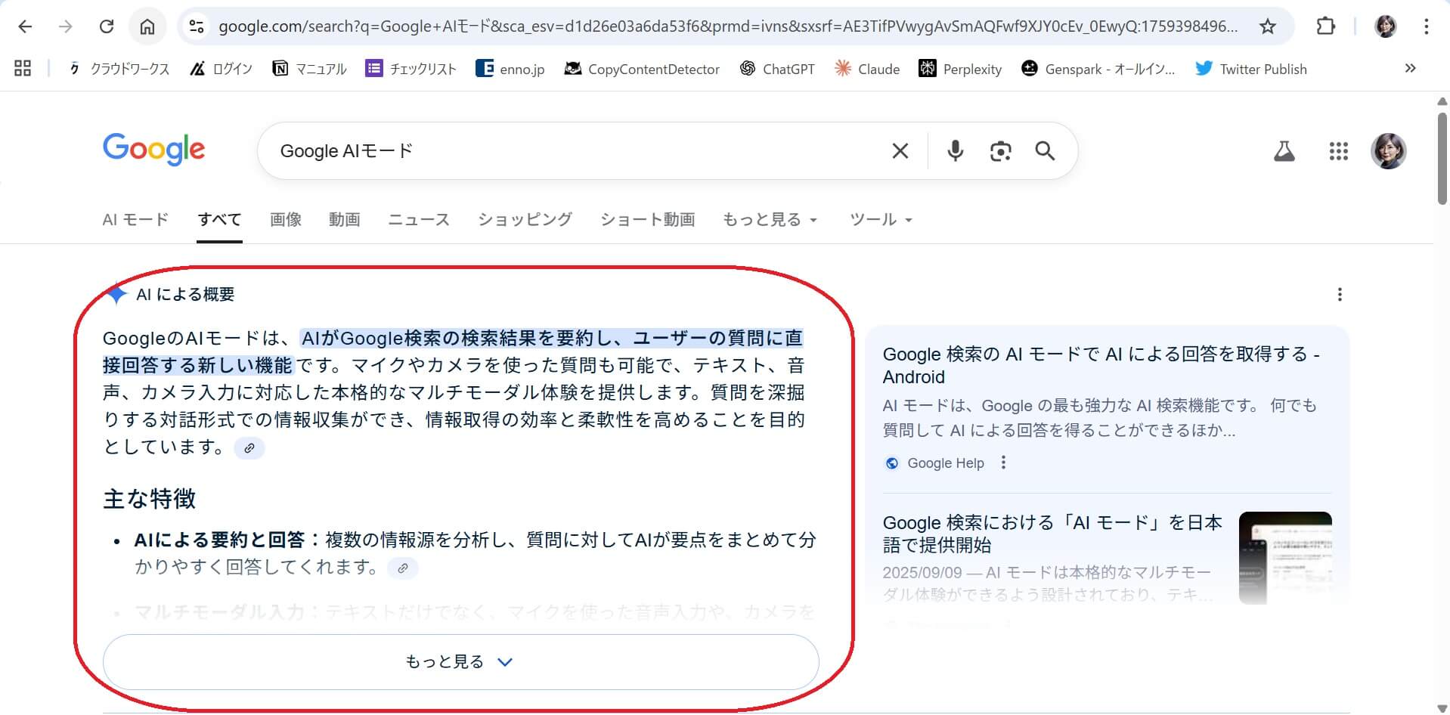This screenshot has height=715, width=1450.
Task: Open AI overview three-dot options menu
Action: (1340, 294)
